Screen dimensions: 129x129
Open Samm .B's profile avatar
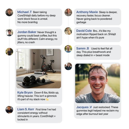pos(68,49)
